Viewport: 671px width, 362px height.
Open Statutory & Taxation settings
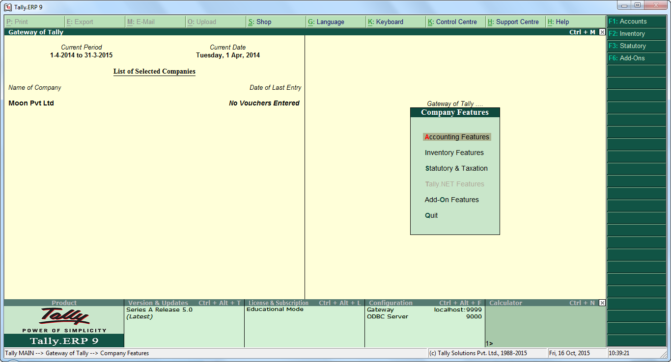456,168
